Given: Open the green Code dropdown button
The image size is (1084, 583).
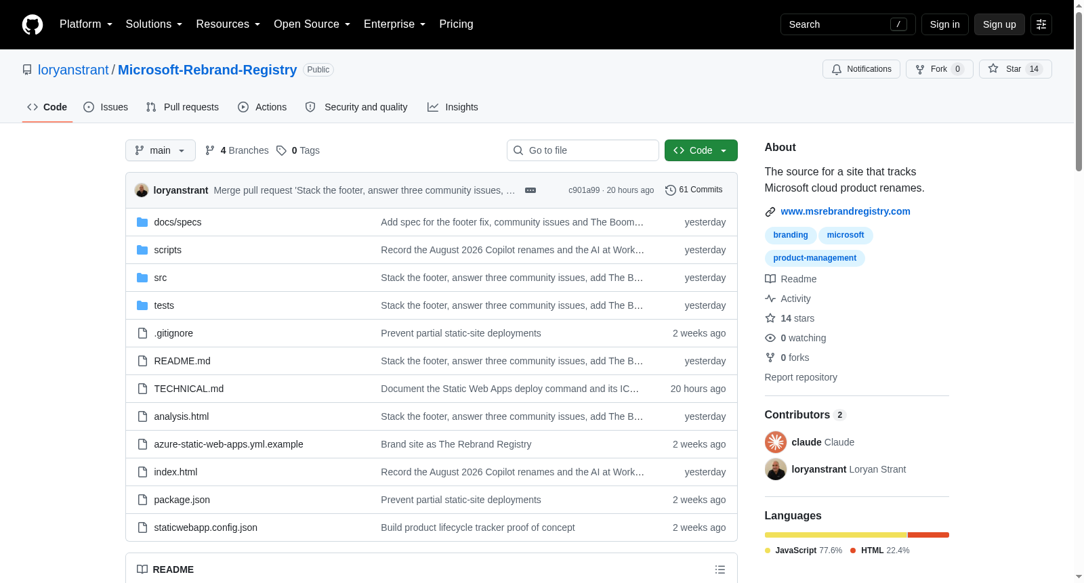Looking at the screenshot, I should 701,150.
